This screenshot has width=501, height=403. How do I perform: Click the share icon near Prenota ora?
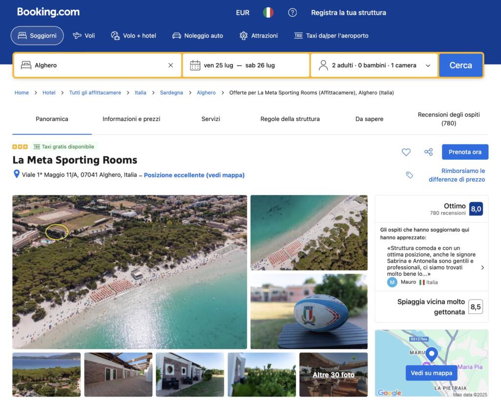[x=429, y=152]
